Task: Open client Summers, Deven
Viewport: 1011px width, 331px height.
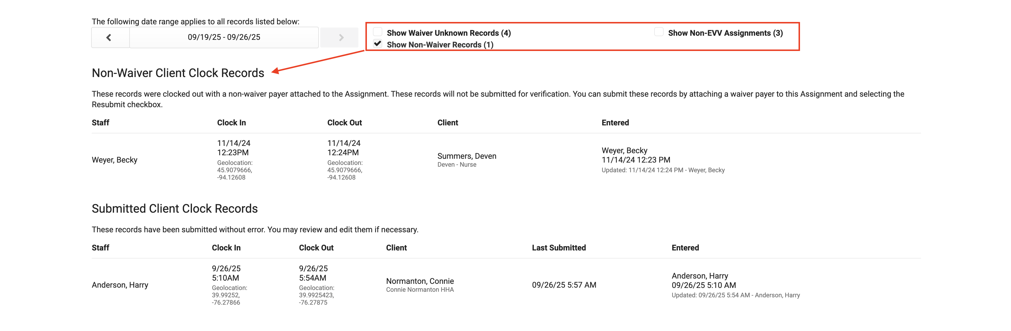Action: [466, 156]
